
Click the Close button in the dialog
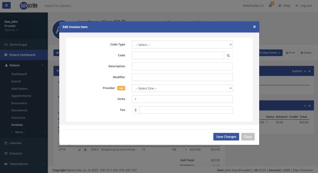[248, 137]
